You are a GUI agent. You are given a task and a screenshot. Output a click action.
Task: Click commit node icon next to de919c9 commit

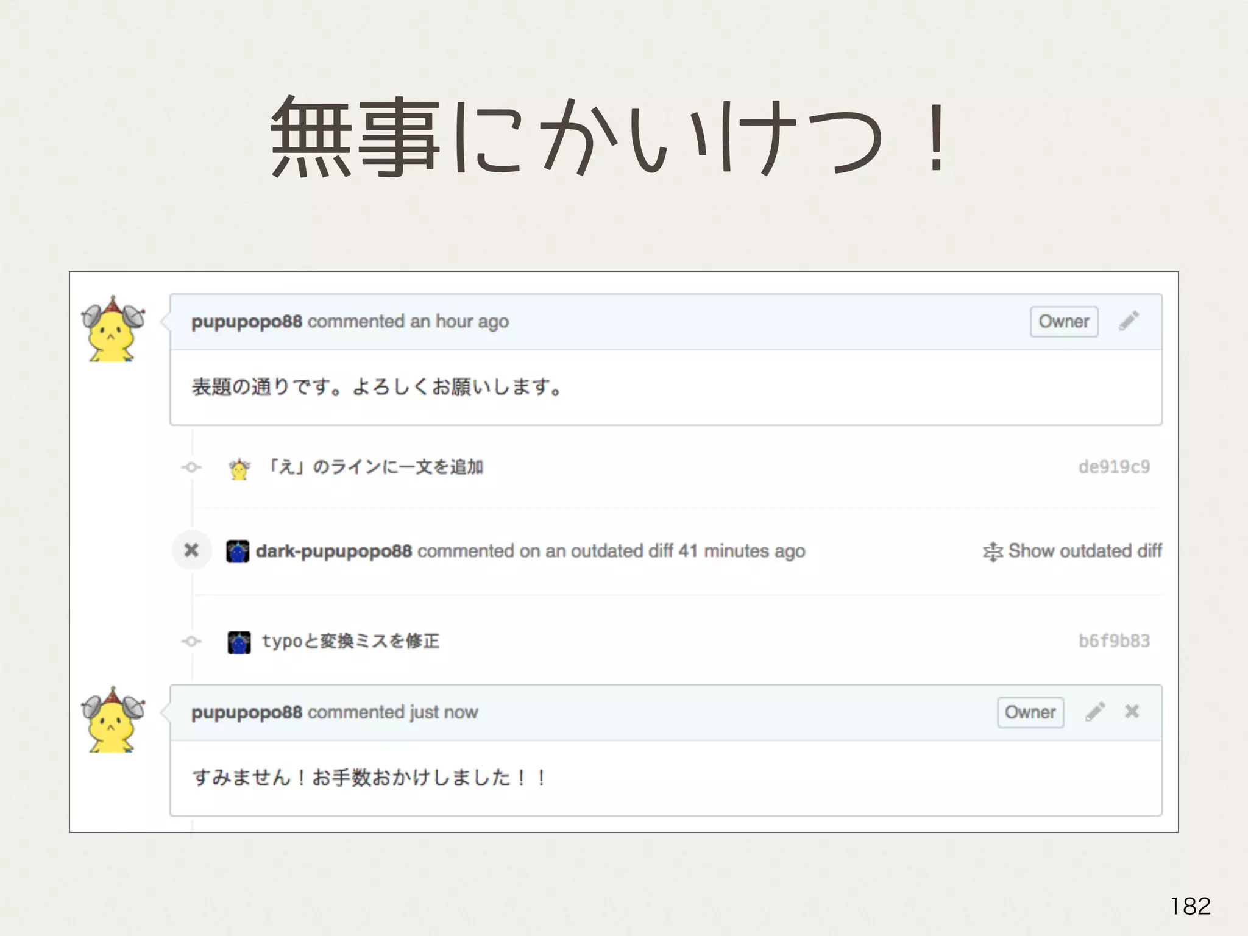tap(192, 467)
